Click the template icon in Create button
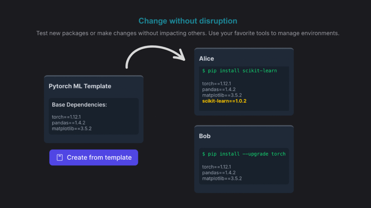371x208 pixels. click(x=60, y=158)
